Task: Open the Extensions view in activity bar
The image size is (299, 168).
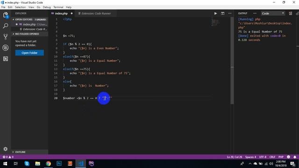Action: (6, 59)
